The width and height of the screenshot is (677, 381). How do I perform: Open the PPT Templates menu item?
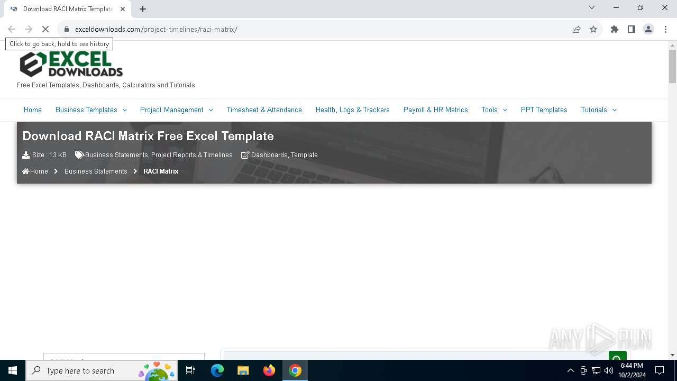click(x=544, y=110)
